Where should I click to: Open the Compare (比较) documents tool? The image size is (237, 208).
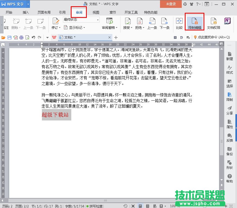pos(179,22)
